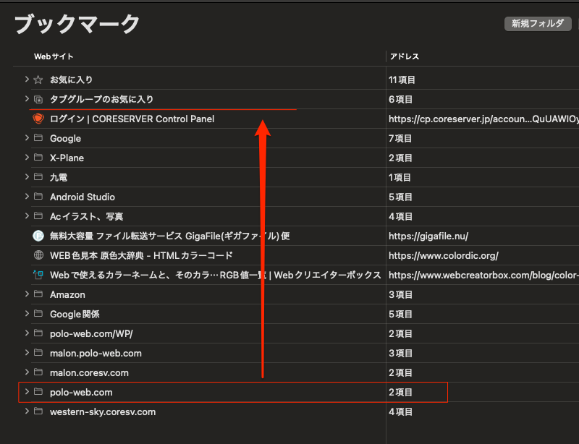
Task: Select the western-sky.coresv.com folder row
Action: (x=103, y=411)
